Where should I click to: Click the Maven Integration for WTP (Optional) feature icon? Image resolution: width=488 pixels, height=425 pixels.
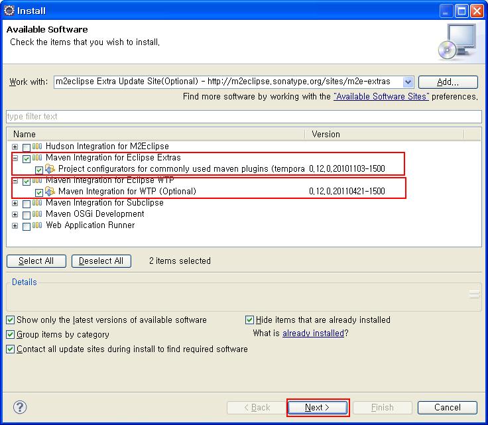[50, 191]
